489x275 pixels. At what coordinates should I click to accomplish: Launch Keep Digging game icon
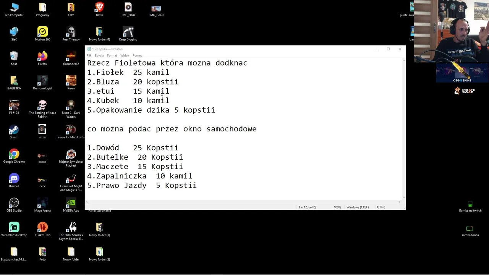point(128,34)
